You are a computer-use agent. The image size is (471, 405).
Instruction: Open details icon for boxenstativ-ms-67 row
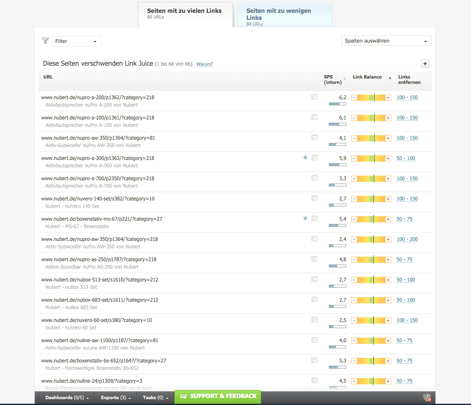[x=314, y=219]
